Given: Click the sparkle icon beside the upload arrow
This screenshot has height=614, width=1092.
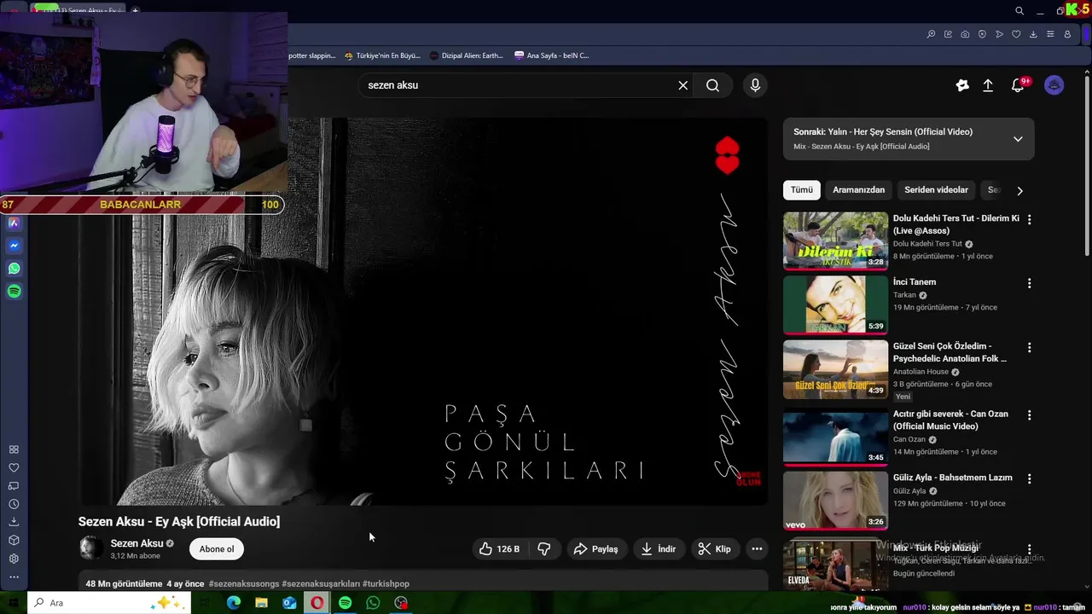Looking at the screenshot, I should tap(962, 85).
